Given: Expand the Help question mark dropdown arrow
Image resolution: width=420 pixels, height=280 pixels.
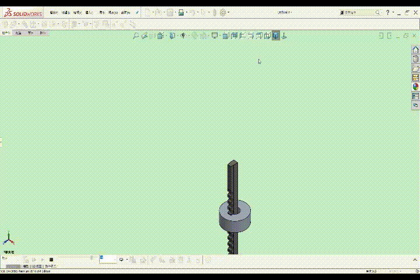Looking at the screenshot, I should pyautogui.click(x=393, y=12).
